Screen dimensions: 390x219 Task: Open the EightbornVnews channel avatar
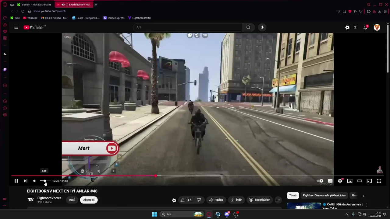click(x=31, y=200)
